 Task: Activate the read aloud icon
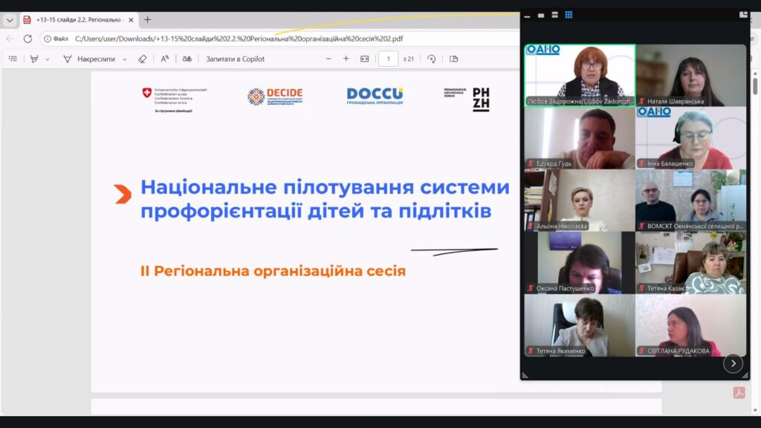[165, 59]
